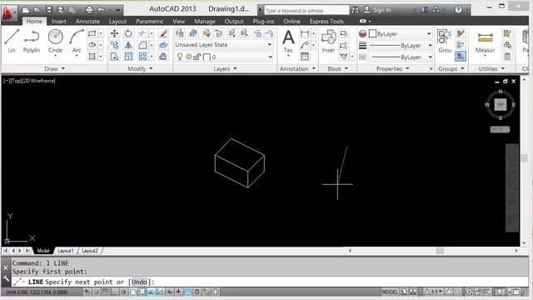
Task: Click the MODEL button in status bar
Action: [390, 292]
